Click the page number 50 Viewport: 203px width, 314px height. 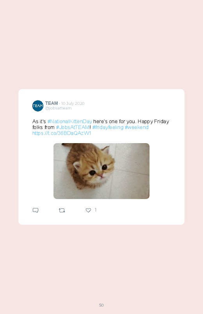(x=101, y=305)
